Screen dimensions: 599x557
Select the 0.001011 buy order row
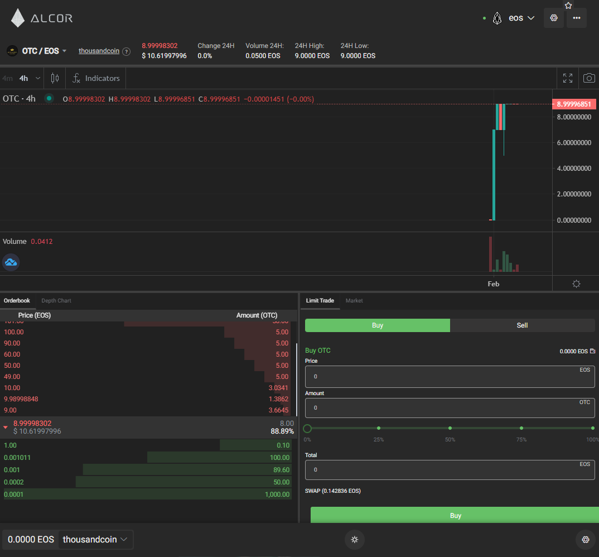[x=147, y=458]
